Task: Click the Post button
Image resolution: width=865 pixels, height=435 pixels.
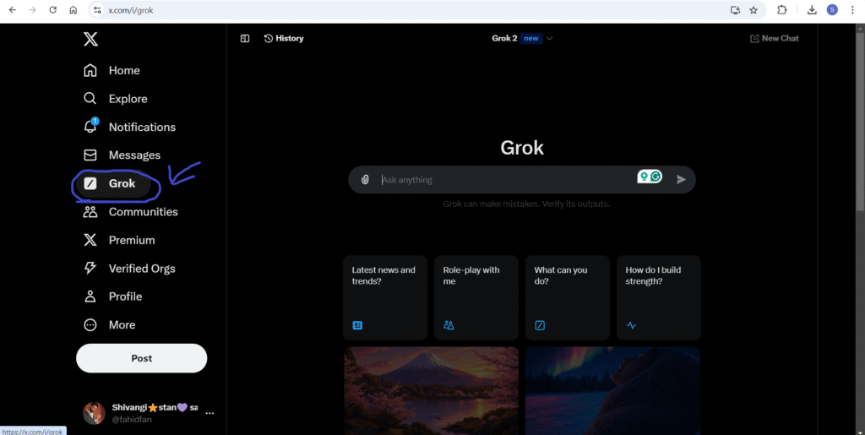Action: 141,358
